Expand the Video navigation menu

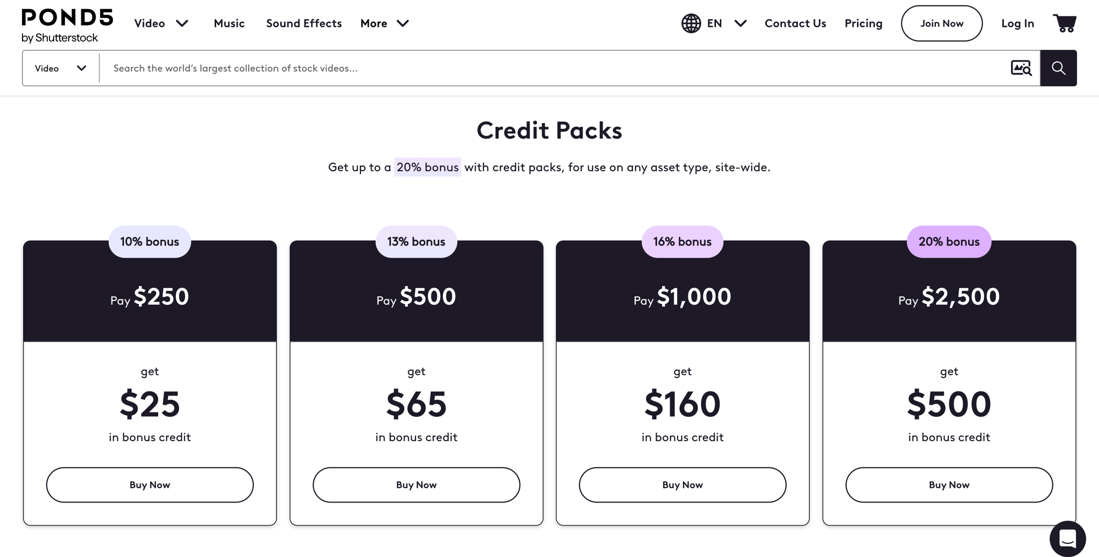[161, 23]
